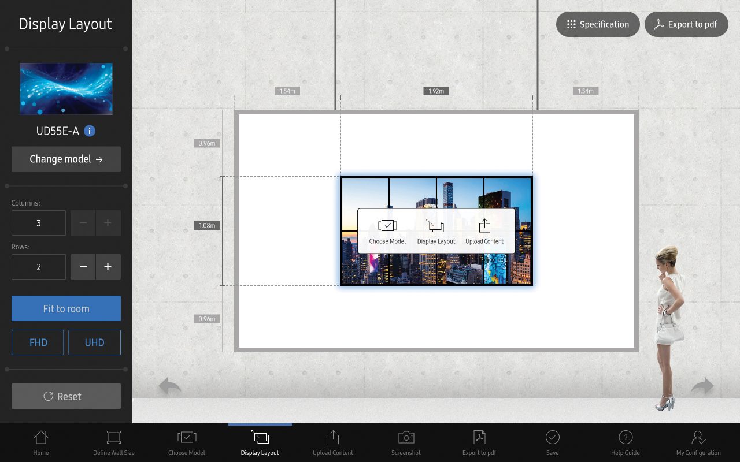Take a Screenshot using camera icon

pyautogui.click(x=406, y=443)
